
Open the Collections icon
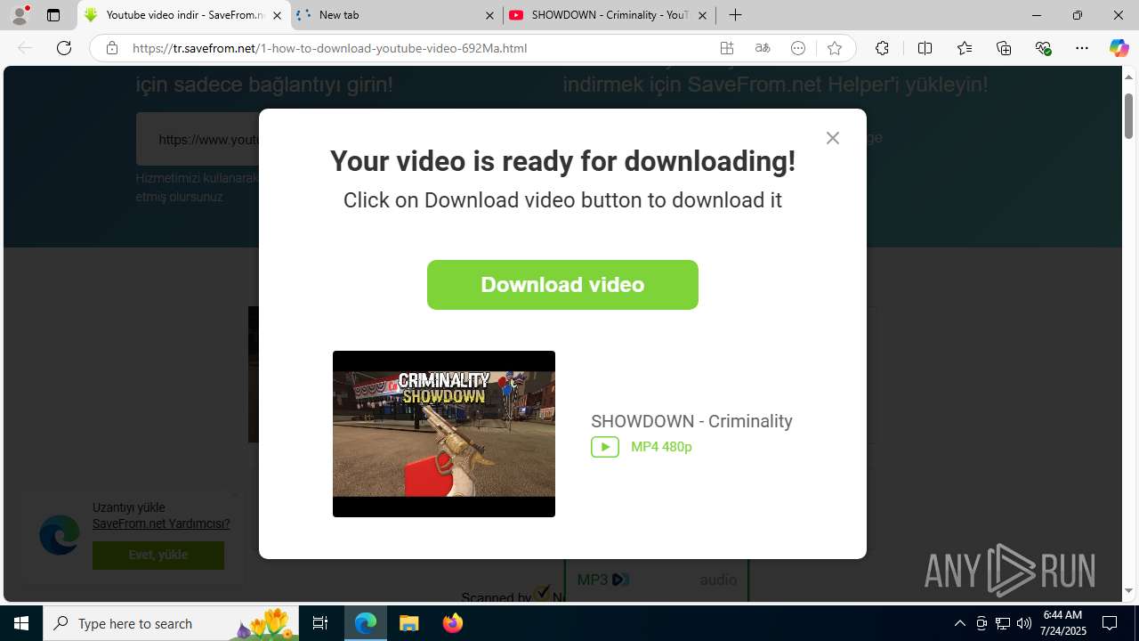[1004, 48]
